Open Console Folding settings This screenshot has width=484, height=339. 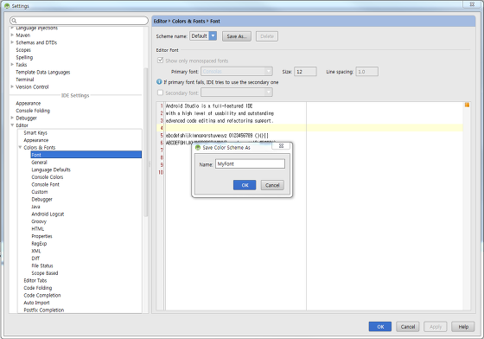(33, 111)
